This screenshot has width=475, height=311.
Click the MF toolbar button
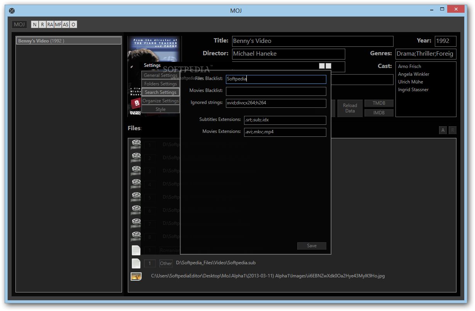click(x=58, y=24)
